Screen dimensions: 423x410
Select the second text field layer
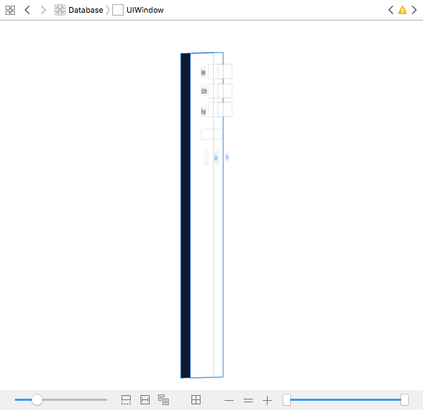(x=225, y=90)
